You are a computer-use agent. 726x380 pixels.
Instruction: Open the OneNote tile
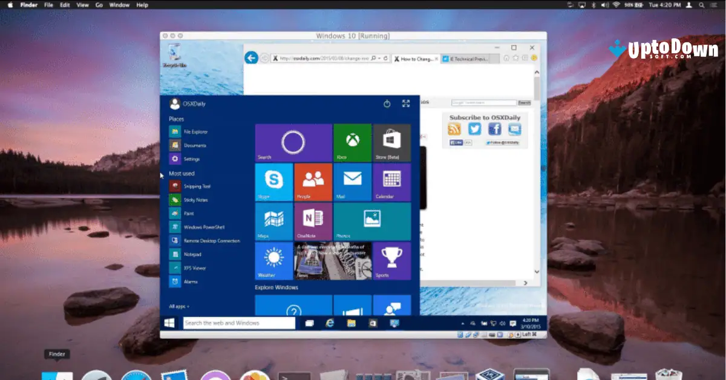coord(313,221)
